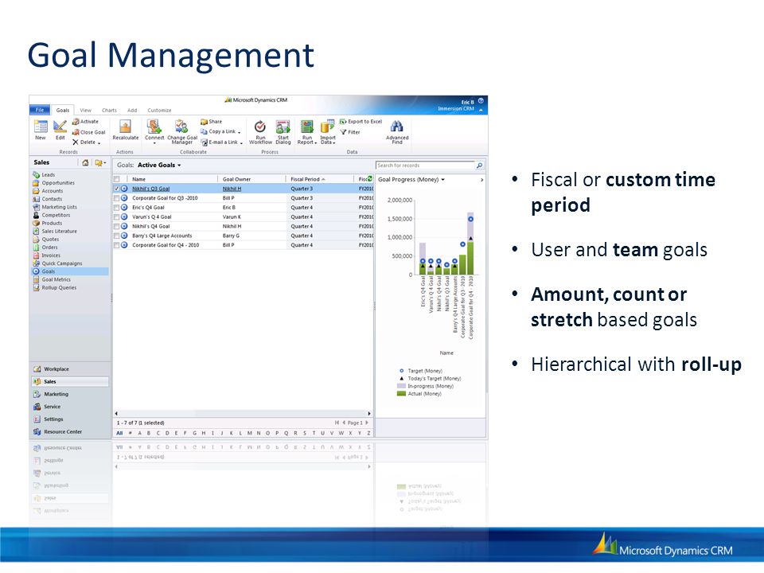
Task: Switch to the Customize ribbon tab
Action: [159, 111]
